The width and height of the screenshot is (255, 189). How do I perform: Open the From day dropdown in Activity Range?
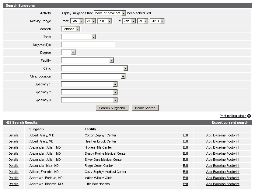(x=90, y=21)
